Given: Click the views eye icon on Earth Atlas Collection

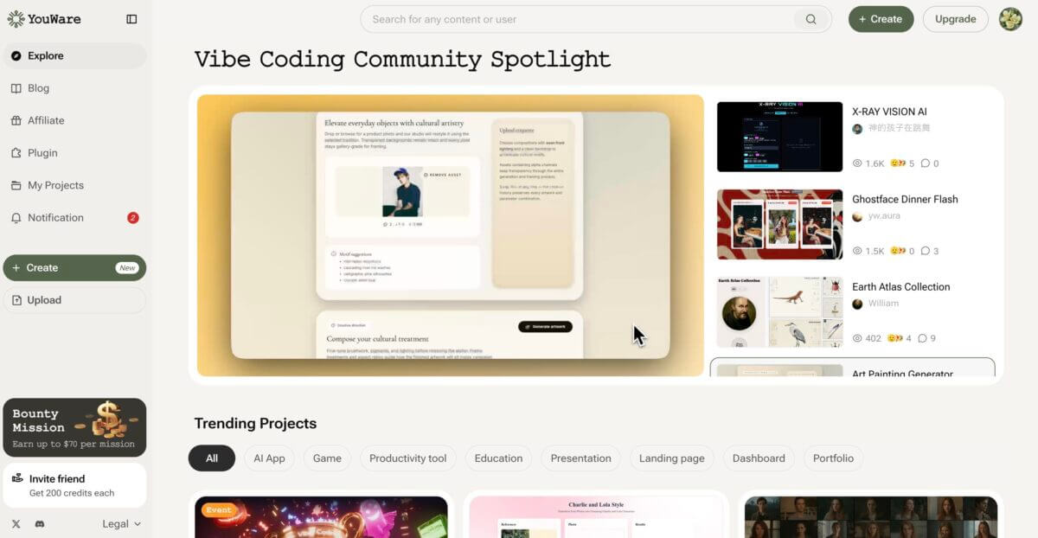Looking at the screenshot, I should pos(857,338).
